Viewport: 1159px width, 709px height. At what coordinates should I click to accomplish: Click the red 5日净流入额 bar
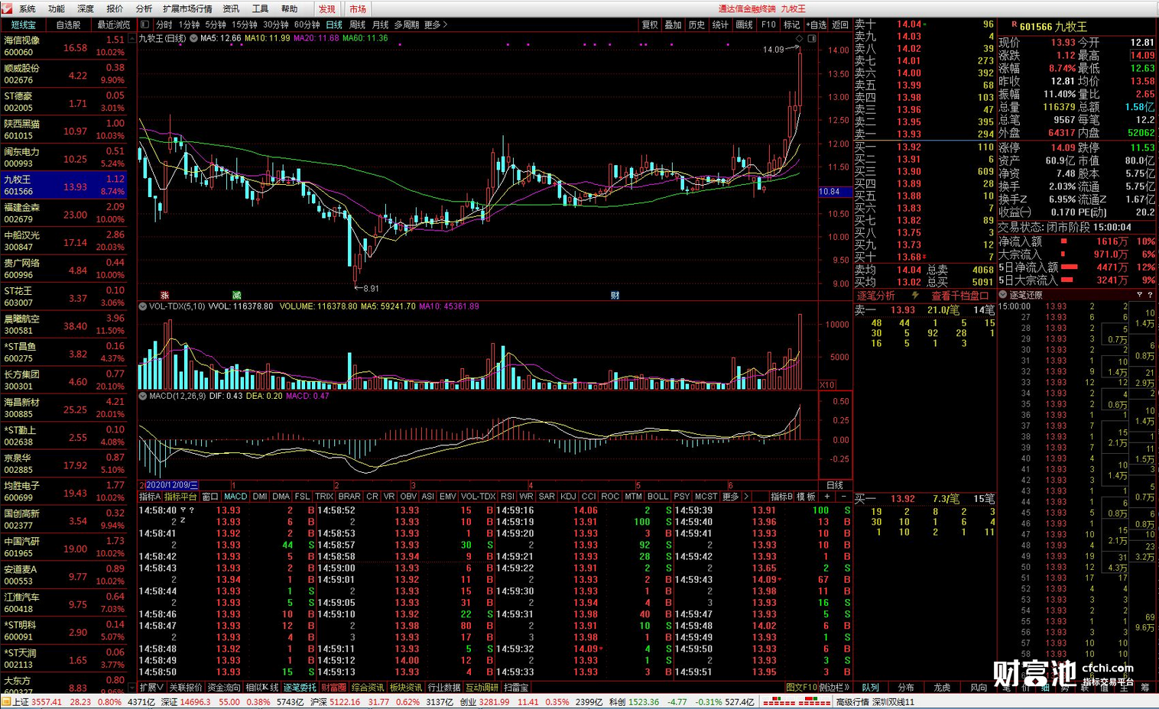[1070, 267]
